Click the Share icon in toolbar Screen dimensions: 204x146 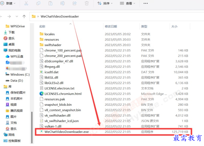pos(75,3)
